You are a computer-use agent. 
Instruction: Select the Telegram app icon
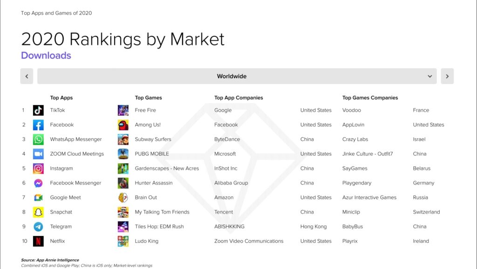click(38, 227)
